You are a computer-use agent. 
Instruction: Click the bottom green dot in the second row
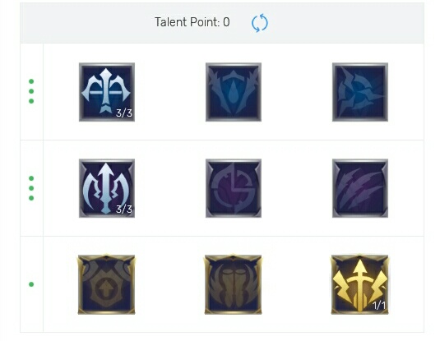(31, 198)
